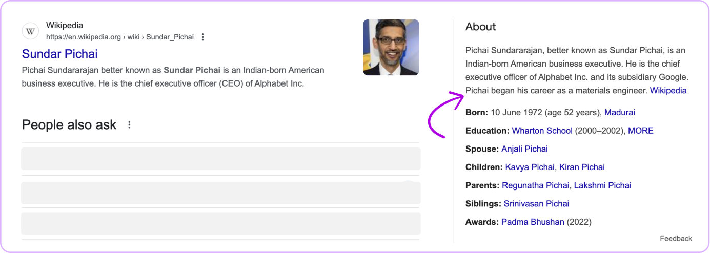Open Lakshmi Pichai parent link
The height and width of the screenshot is (253, 710).
coord(602,185)
